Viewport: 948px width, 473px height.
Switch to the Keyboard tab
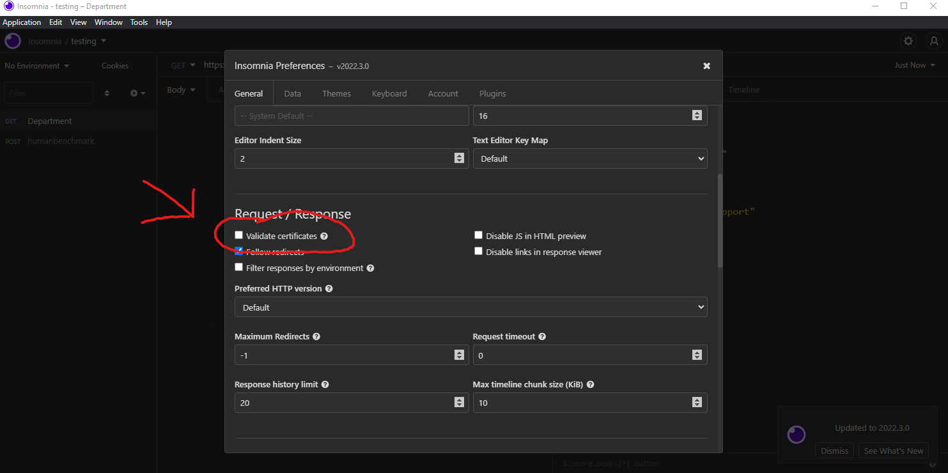coord(389,93)
